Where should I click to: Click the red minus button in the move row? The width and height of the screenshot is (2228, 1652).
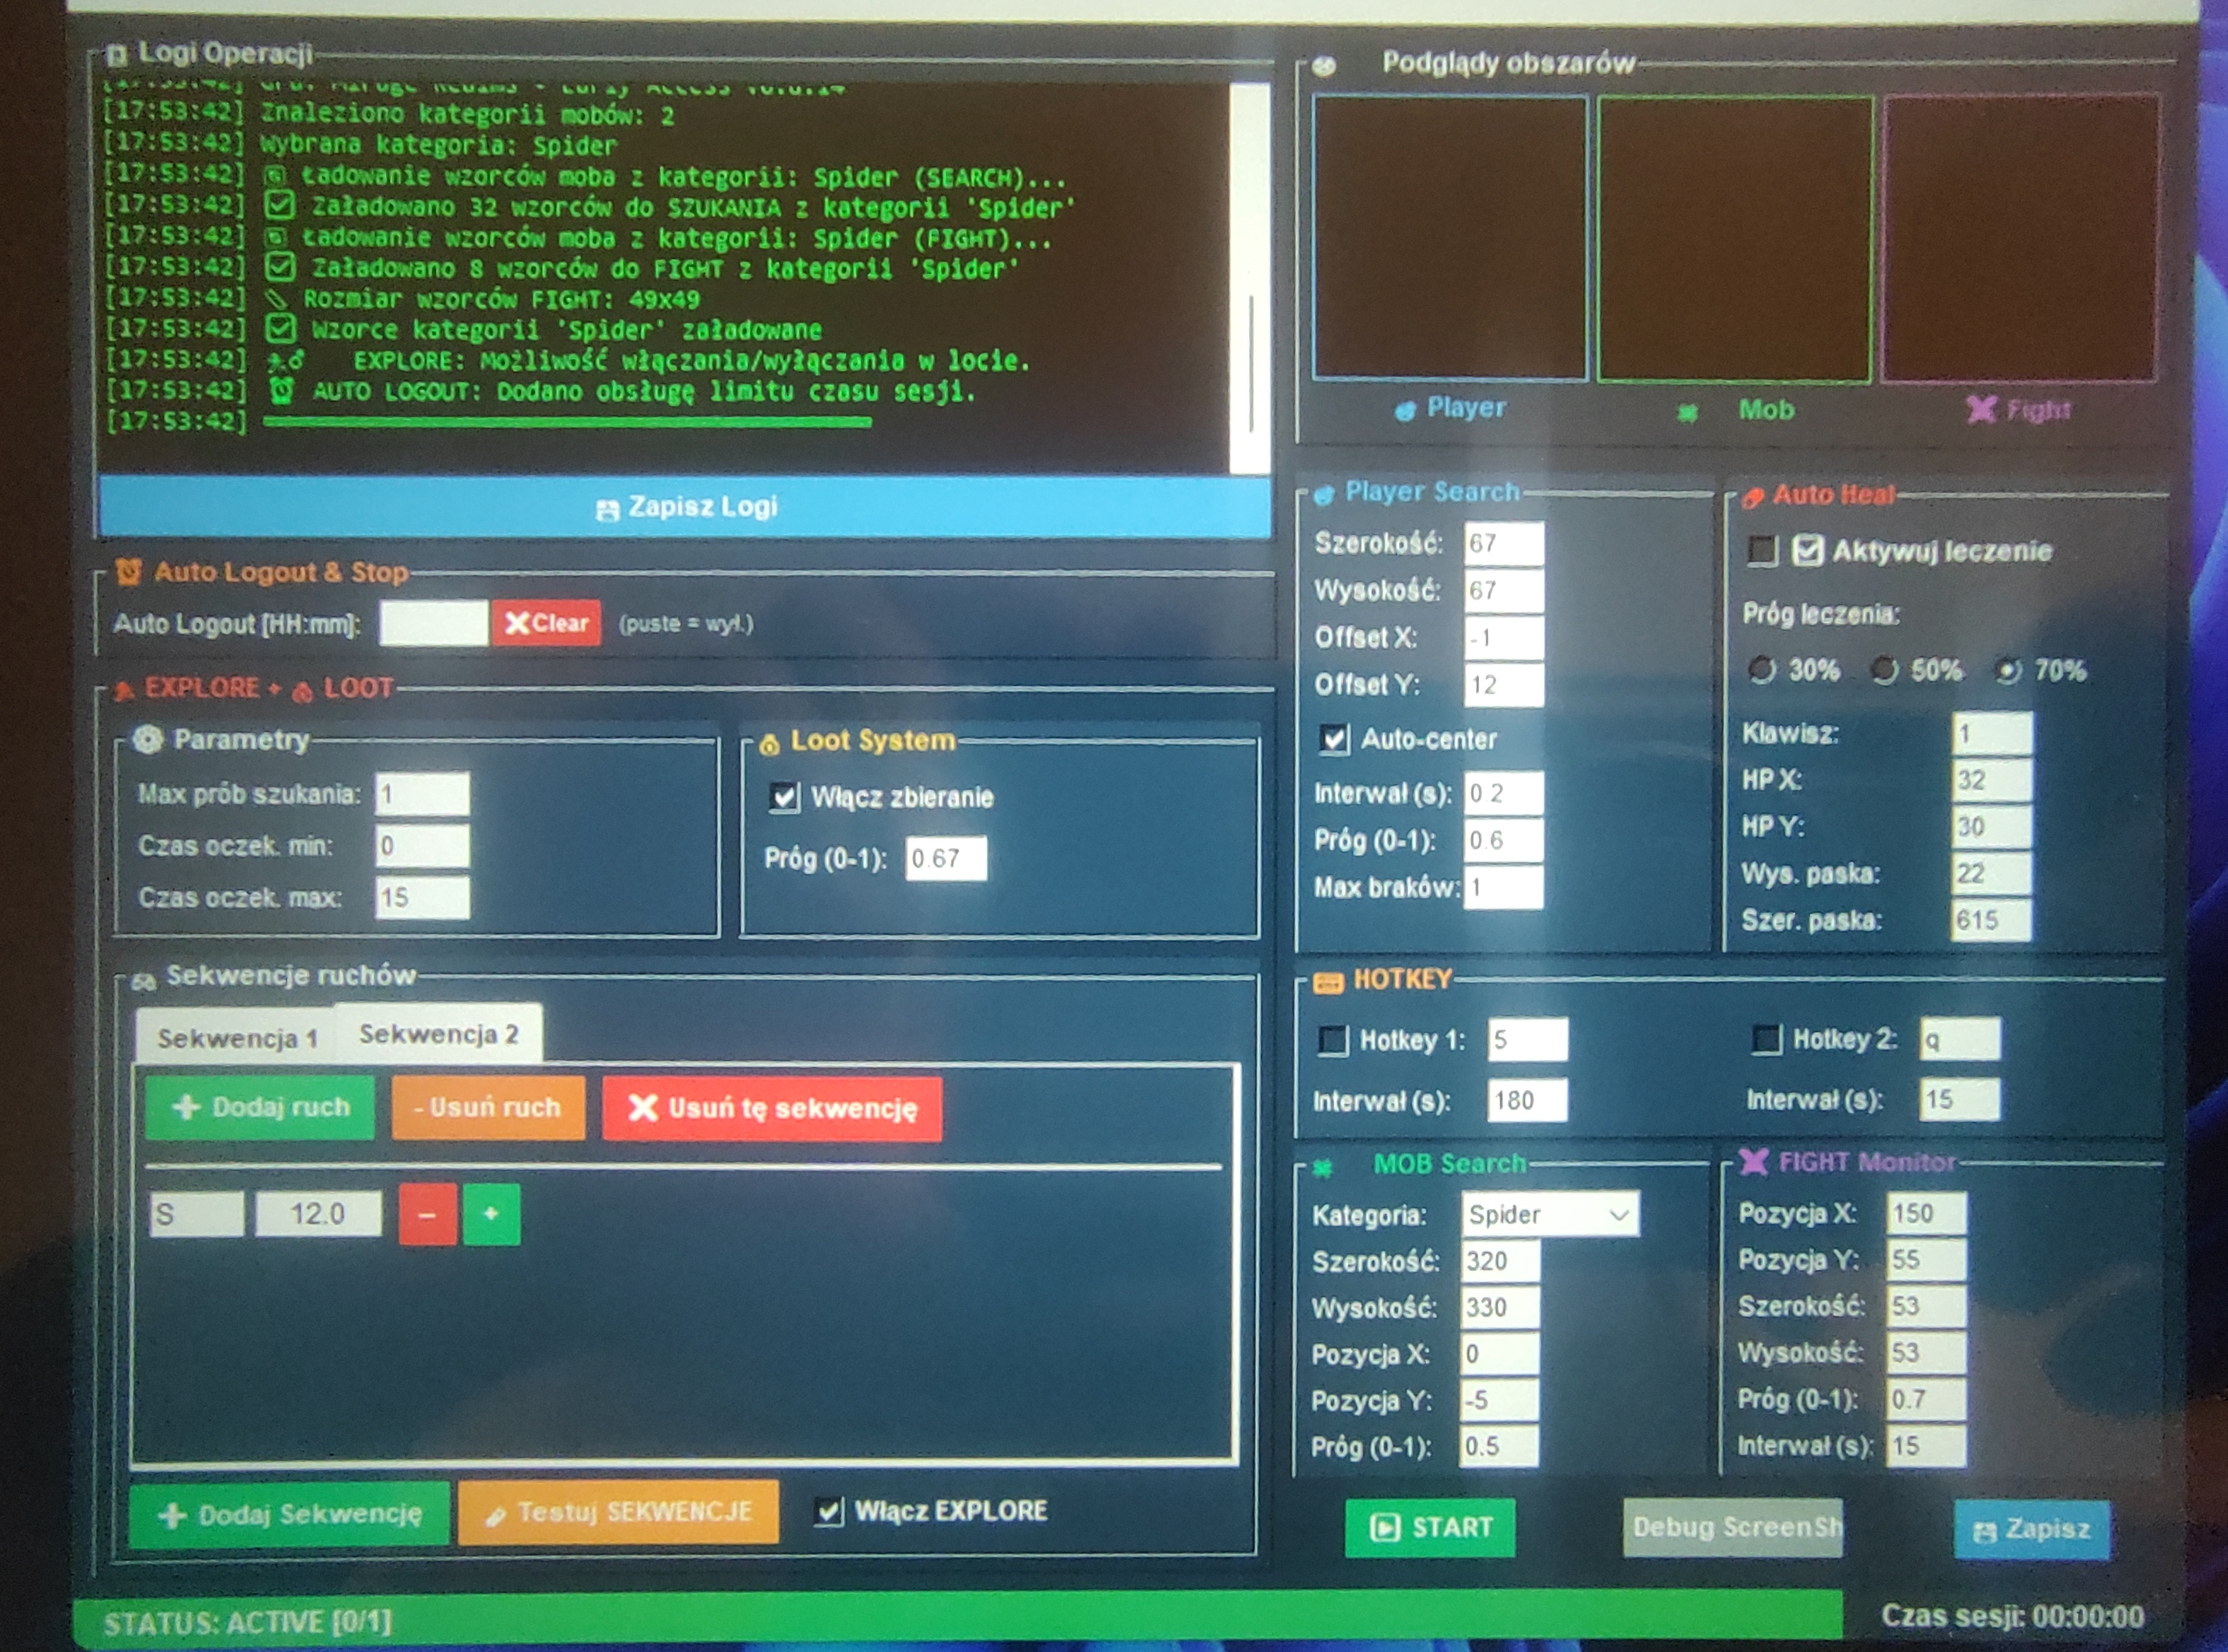click(x=427, y=1214)
